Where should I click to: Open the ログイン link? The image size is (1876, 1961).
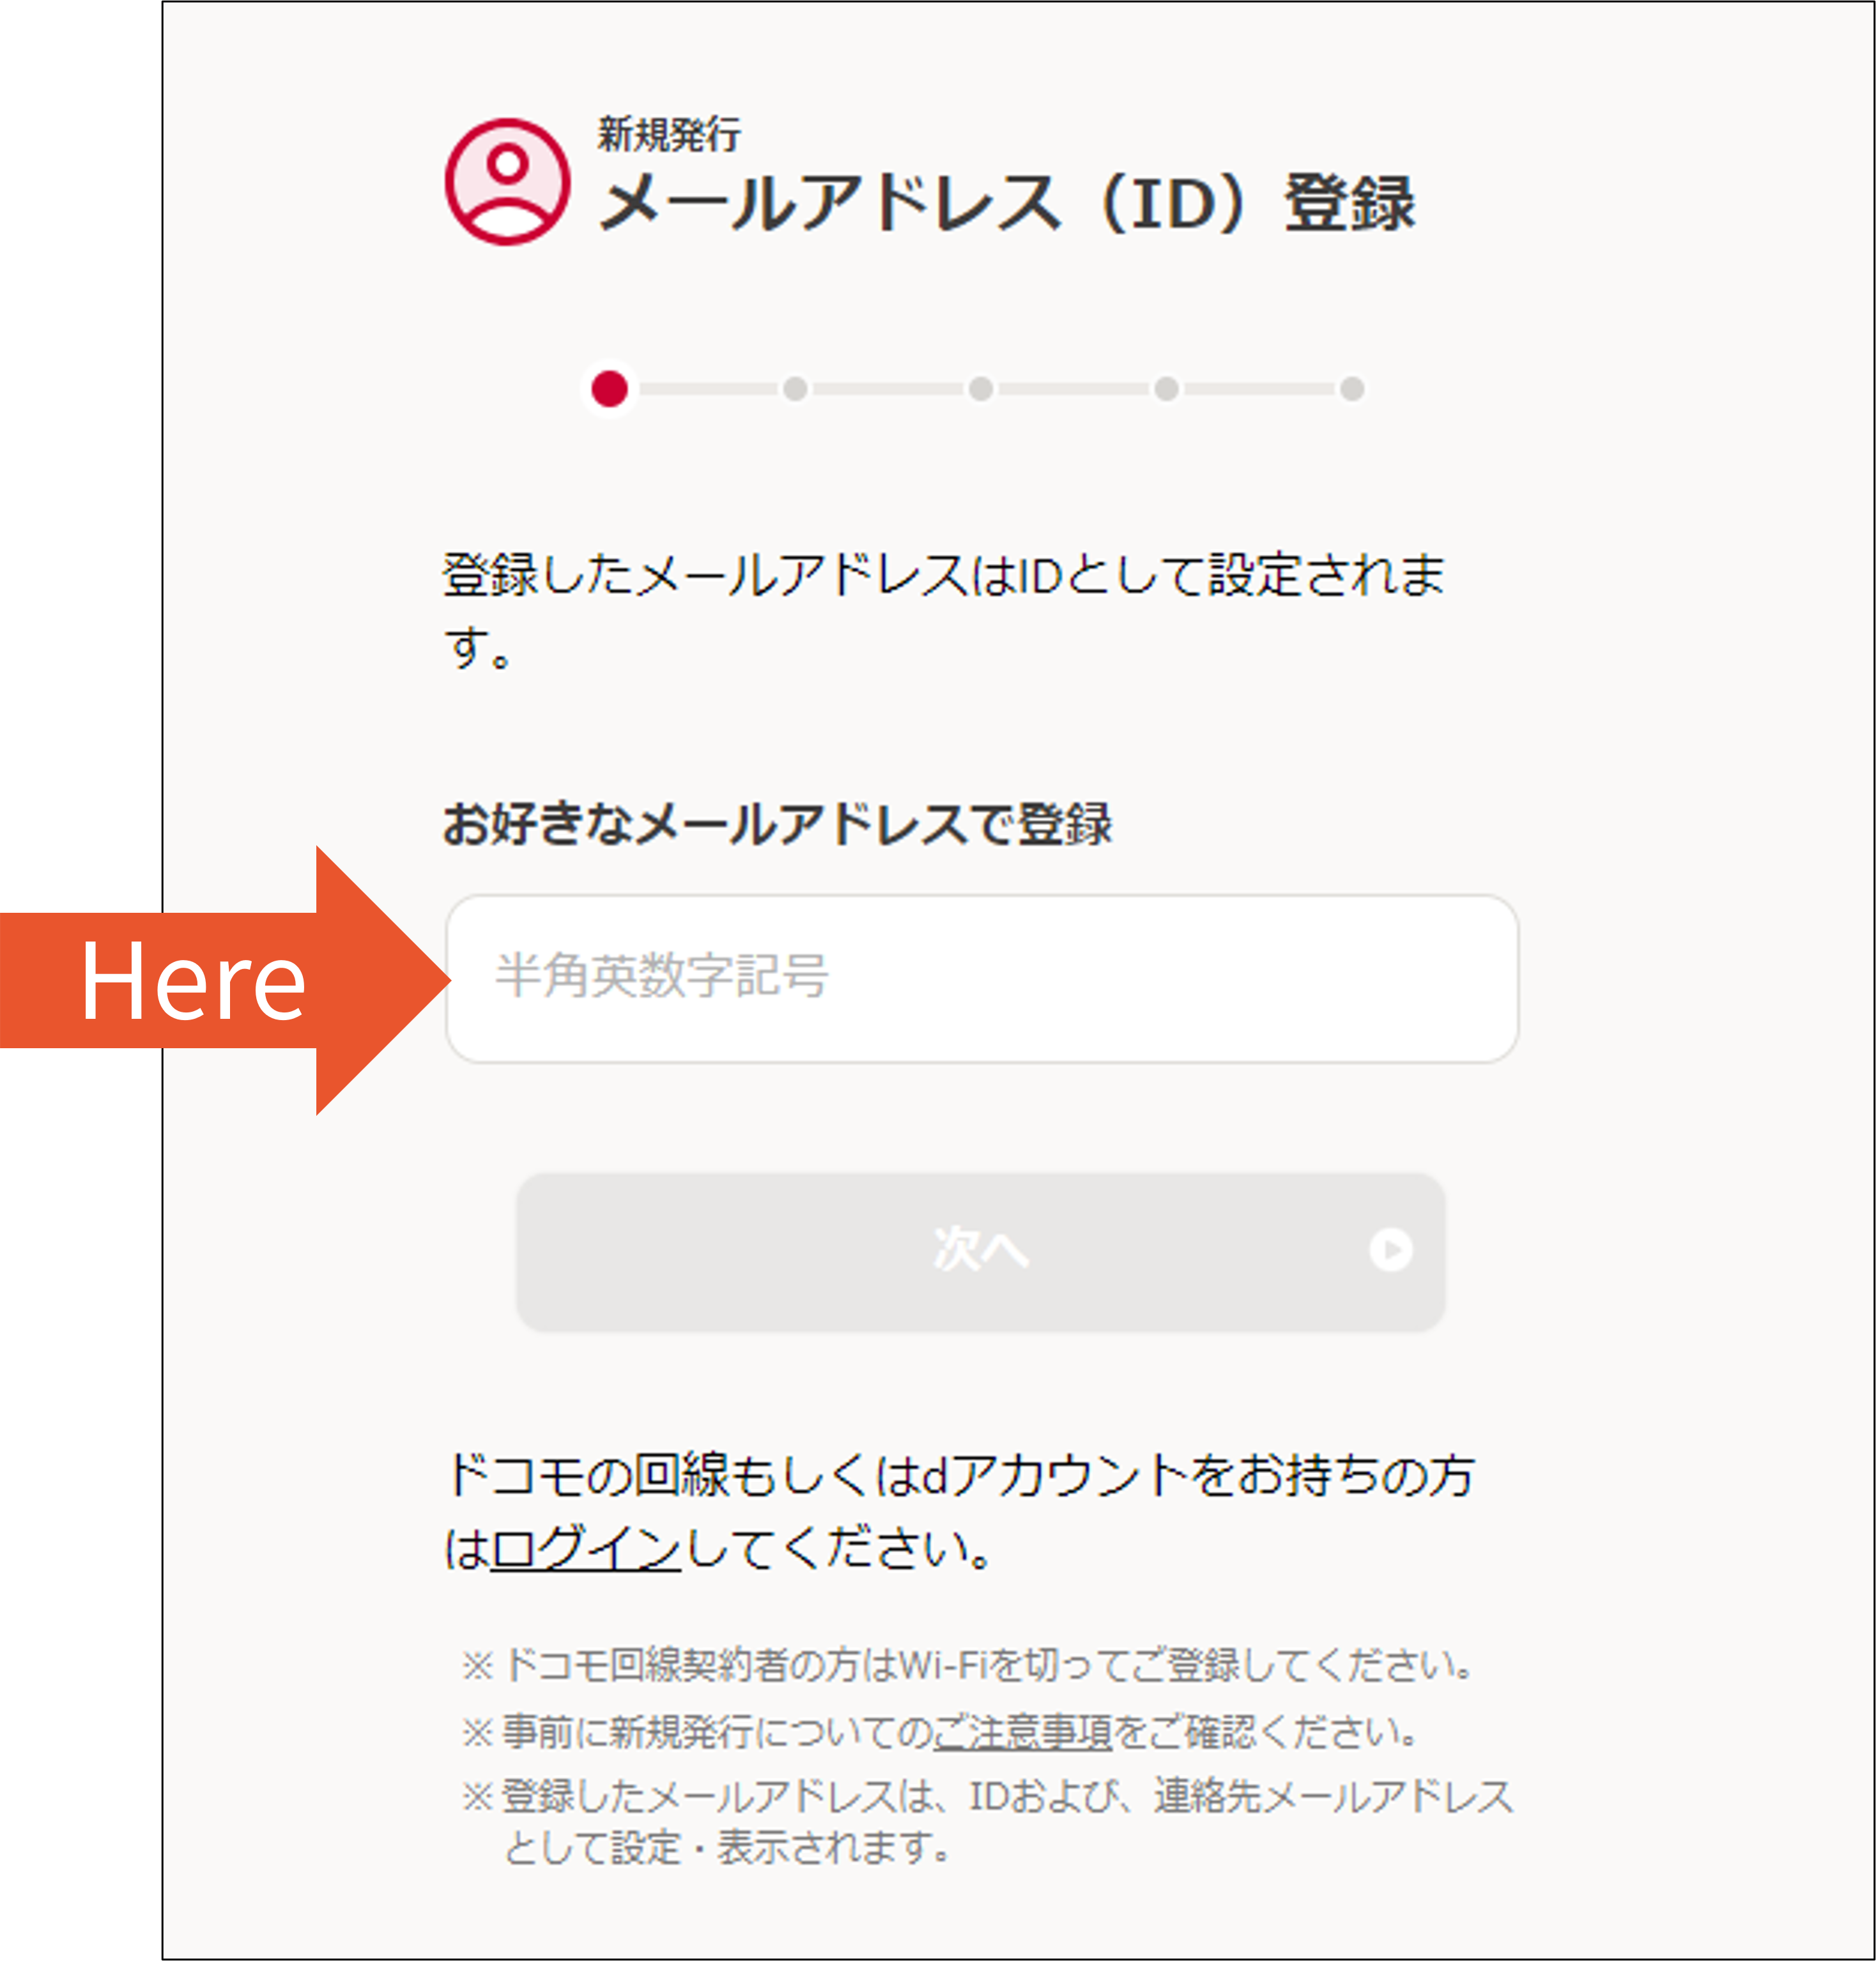point(585,1549)
